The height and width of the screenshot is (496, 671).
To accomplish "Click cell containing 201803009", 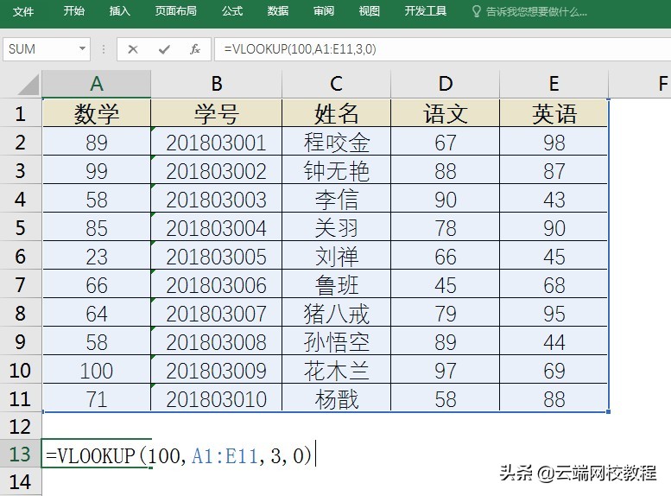I will coord(217,370).
